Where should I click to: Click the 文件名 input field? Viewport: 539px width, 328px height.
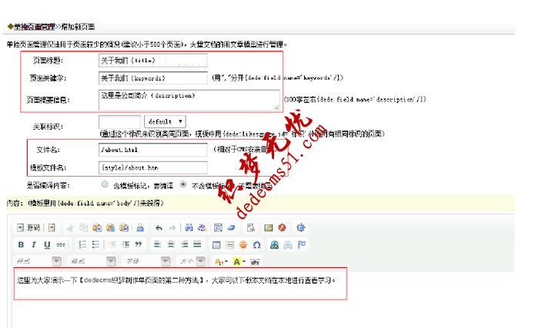click(x=153, y=150)
